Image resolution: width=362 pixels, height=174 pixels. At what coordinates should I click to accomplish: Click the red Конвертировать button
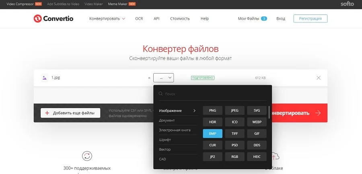299,113
